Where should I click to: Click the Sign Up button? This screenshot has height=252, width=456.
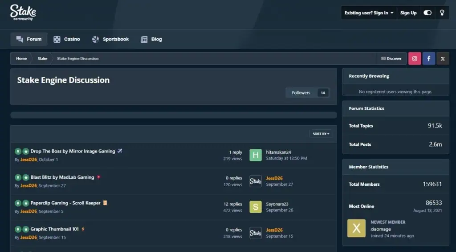pos(408,13)
